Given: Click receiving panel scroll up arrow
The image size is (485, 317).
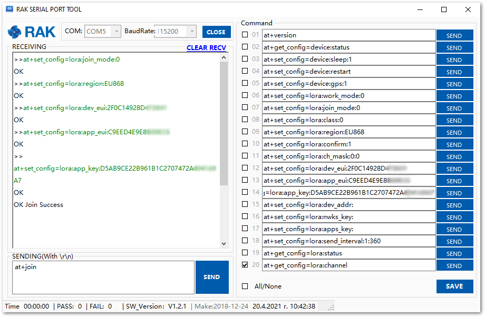Looking at the screenshot, I should 224,57.
